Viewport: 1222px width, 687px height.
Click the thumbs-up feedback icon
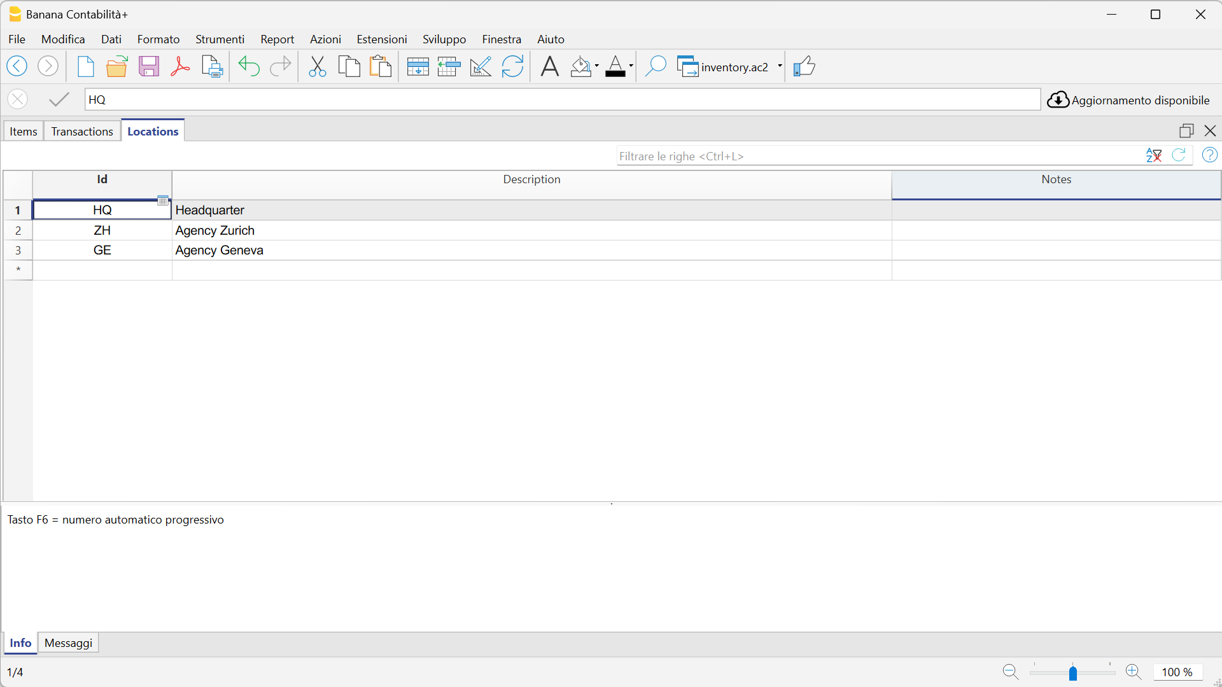804,66
